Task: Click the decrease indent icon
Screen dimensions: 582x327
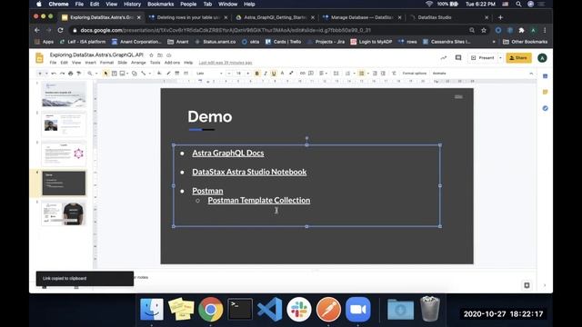Action: 375,74
